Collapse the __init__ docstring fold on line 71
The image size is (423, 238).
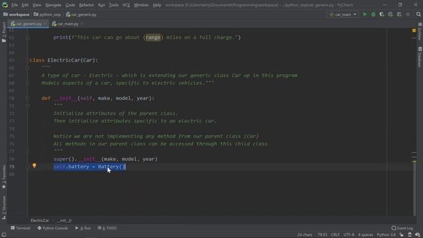28,106
